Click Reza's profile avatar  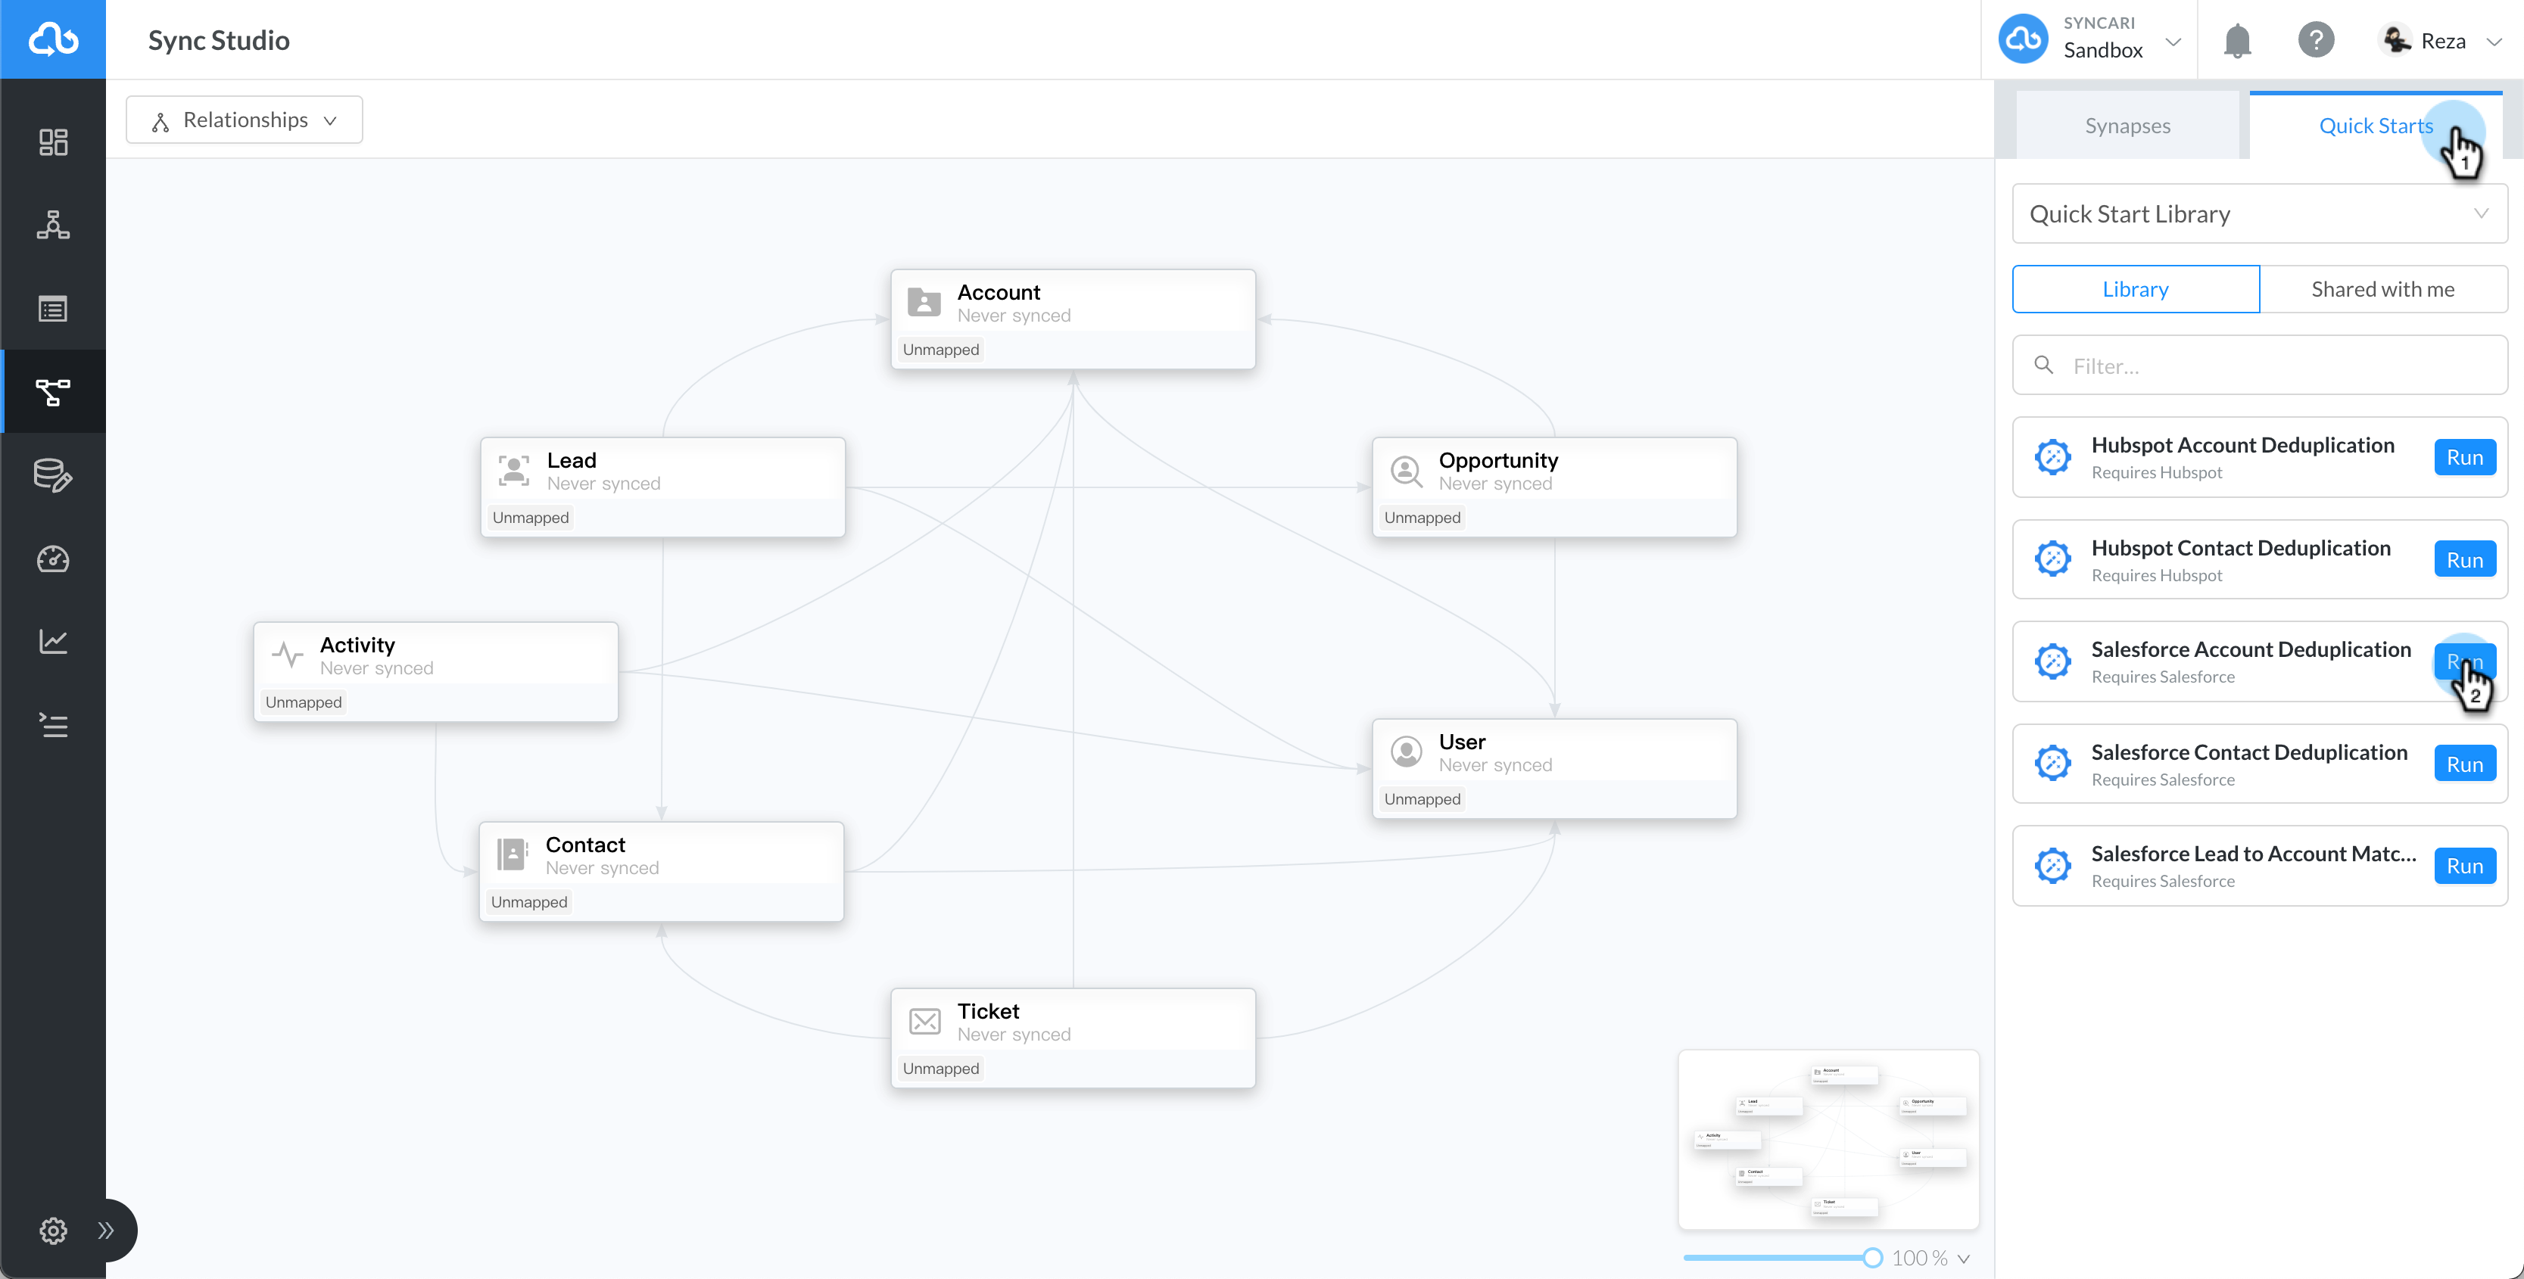pyautogui.click(x=2397, y=39)
